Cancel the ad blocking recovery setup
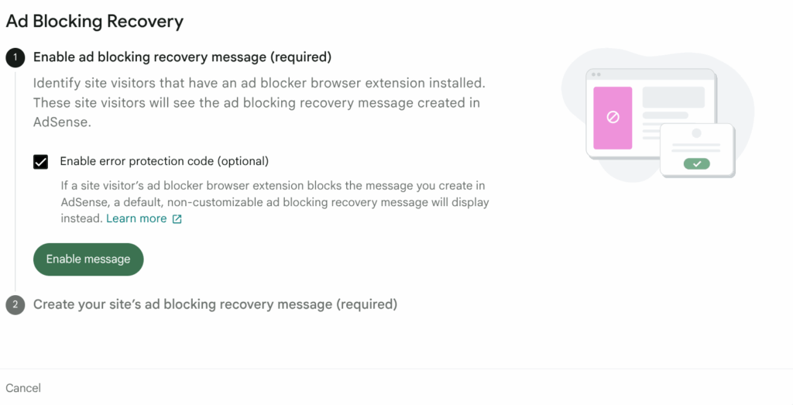The width and height of the screenshot is (793, 405). point(23,387)
